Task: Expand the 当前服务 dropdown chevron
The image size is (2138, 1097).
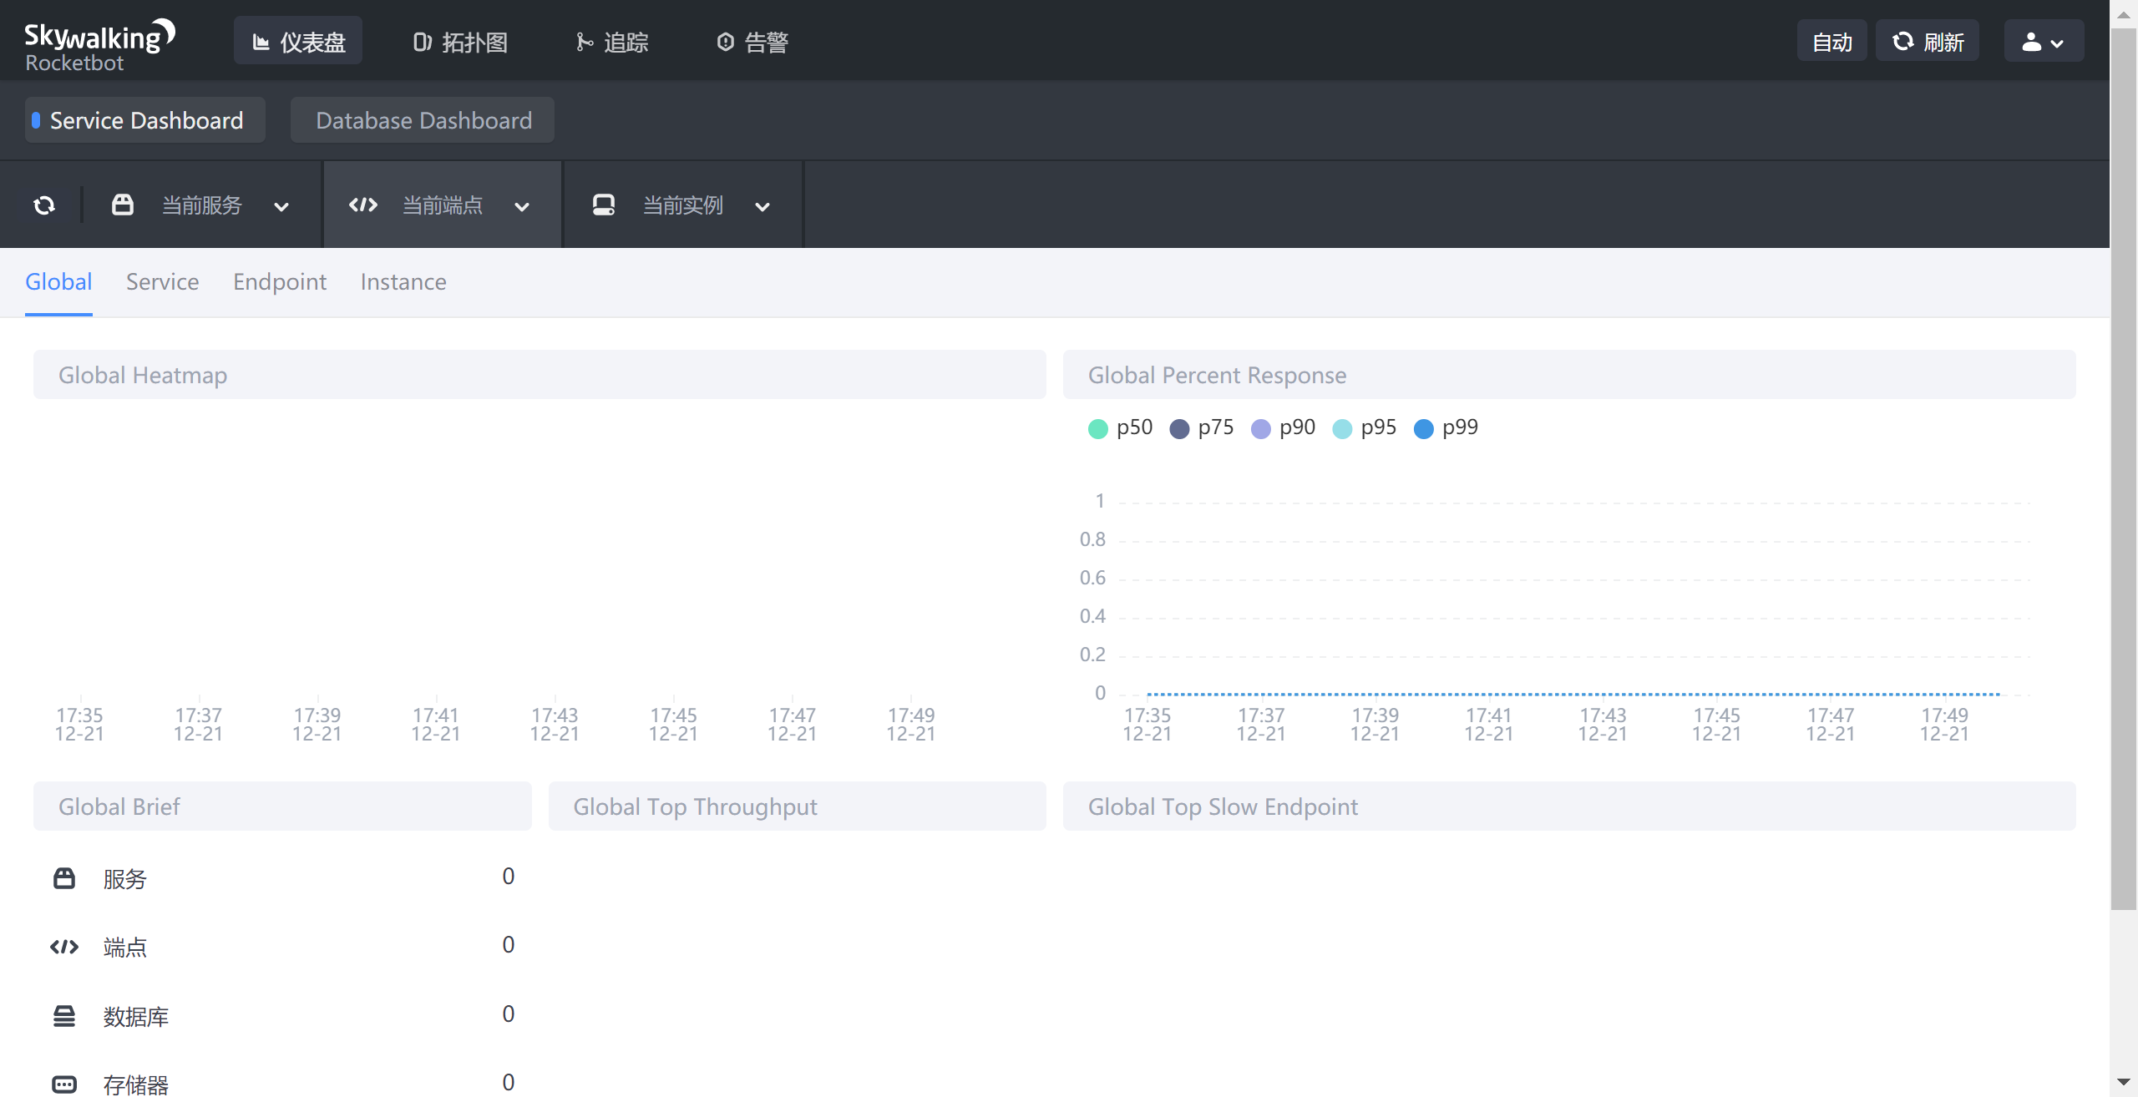Action: [281, 206]
